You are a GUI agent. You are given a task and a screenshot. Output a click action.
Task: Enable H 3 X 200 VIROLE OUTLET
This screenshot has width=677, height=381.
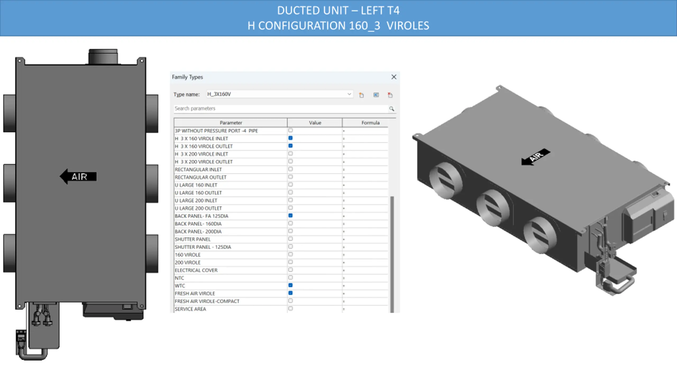coord(290,161)
